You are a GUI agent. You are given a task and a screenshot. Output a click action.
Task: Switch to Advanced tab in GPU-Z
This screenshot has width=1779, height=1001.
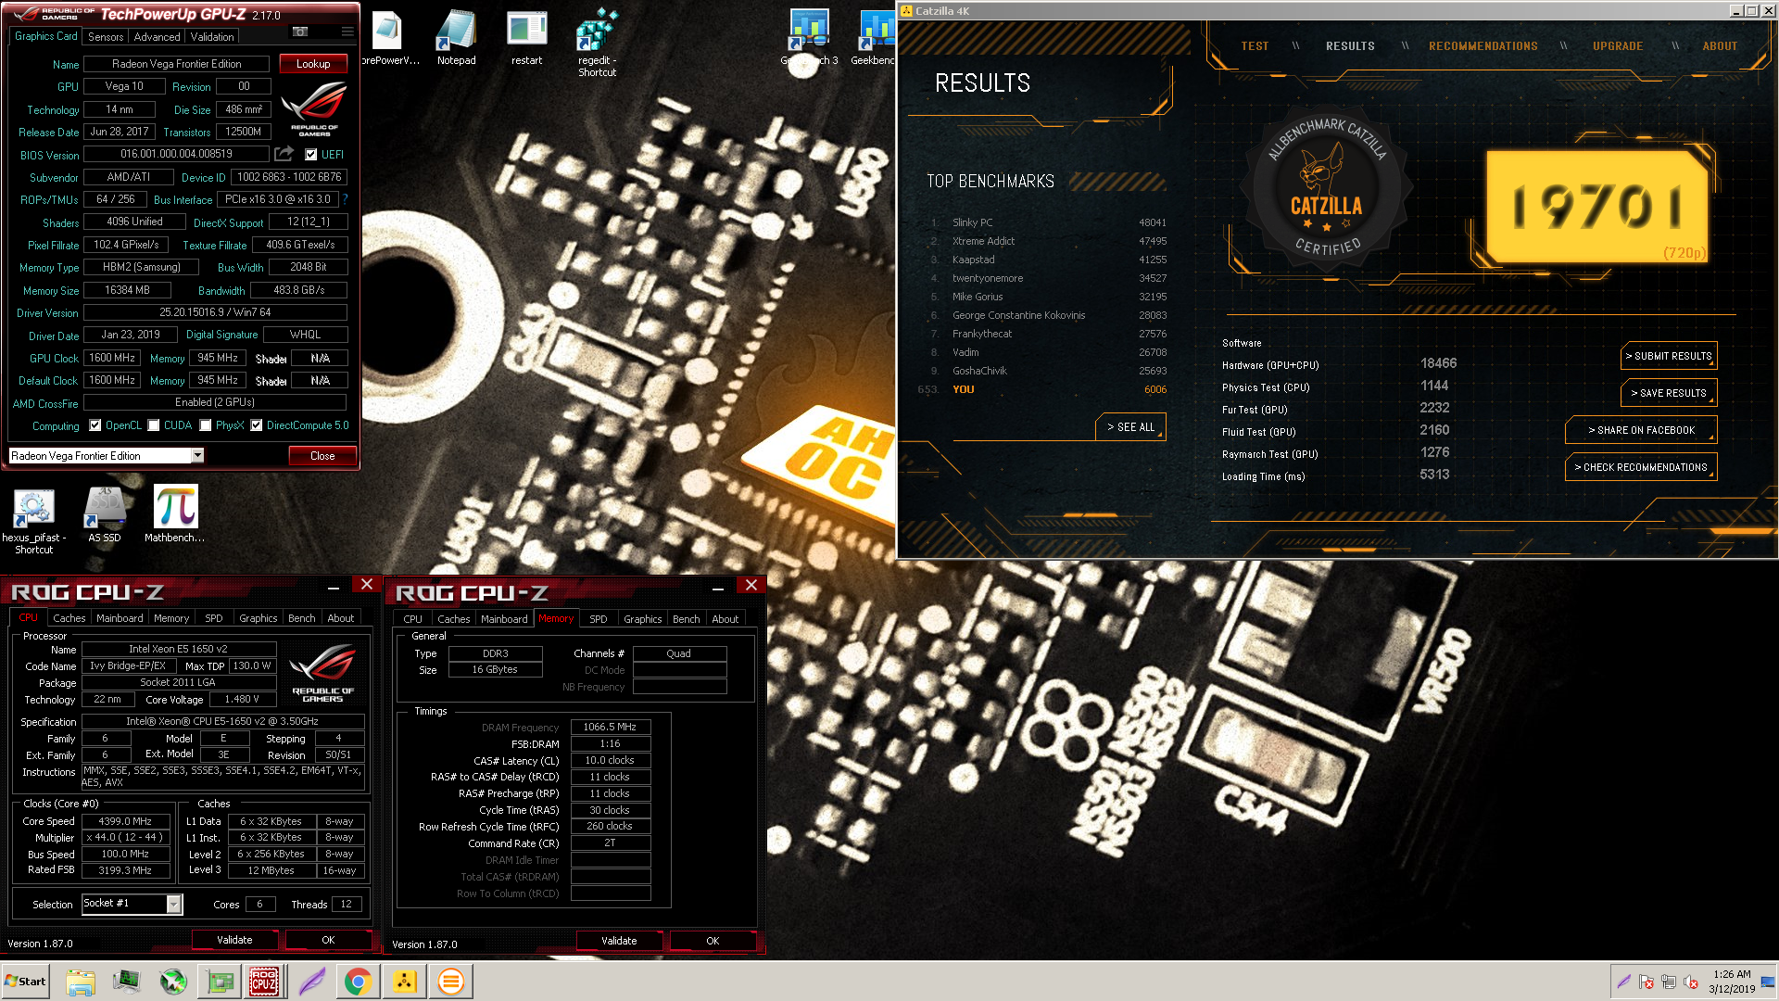(157, 36)
